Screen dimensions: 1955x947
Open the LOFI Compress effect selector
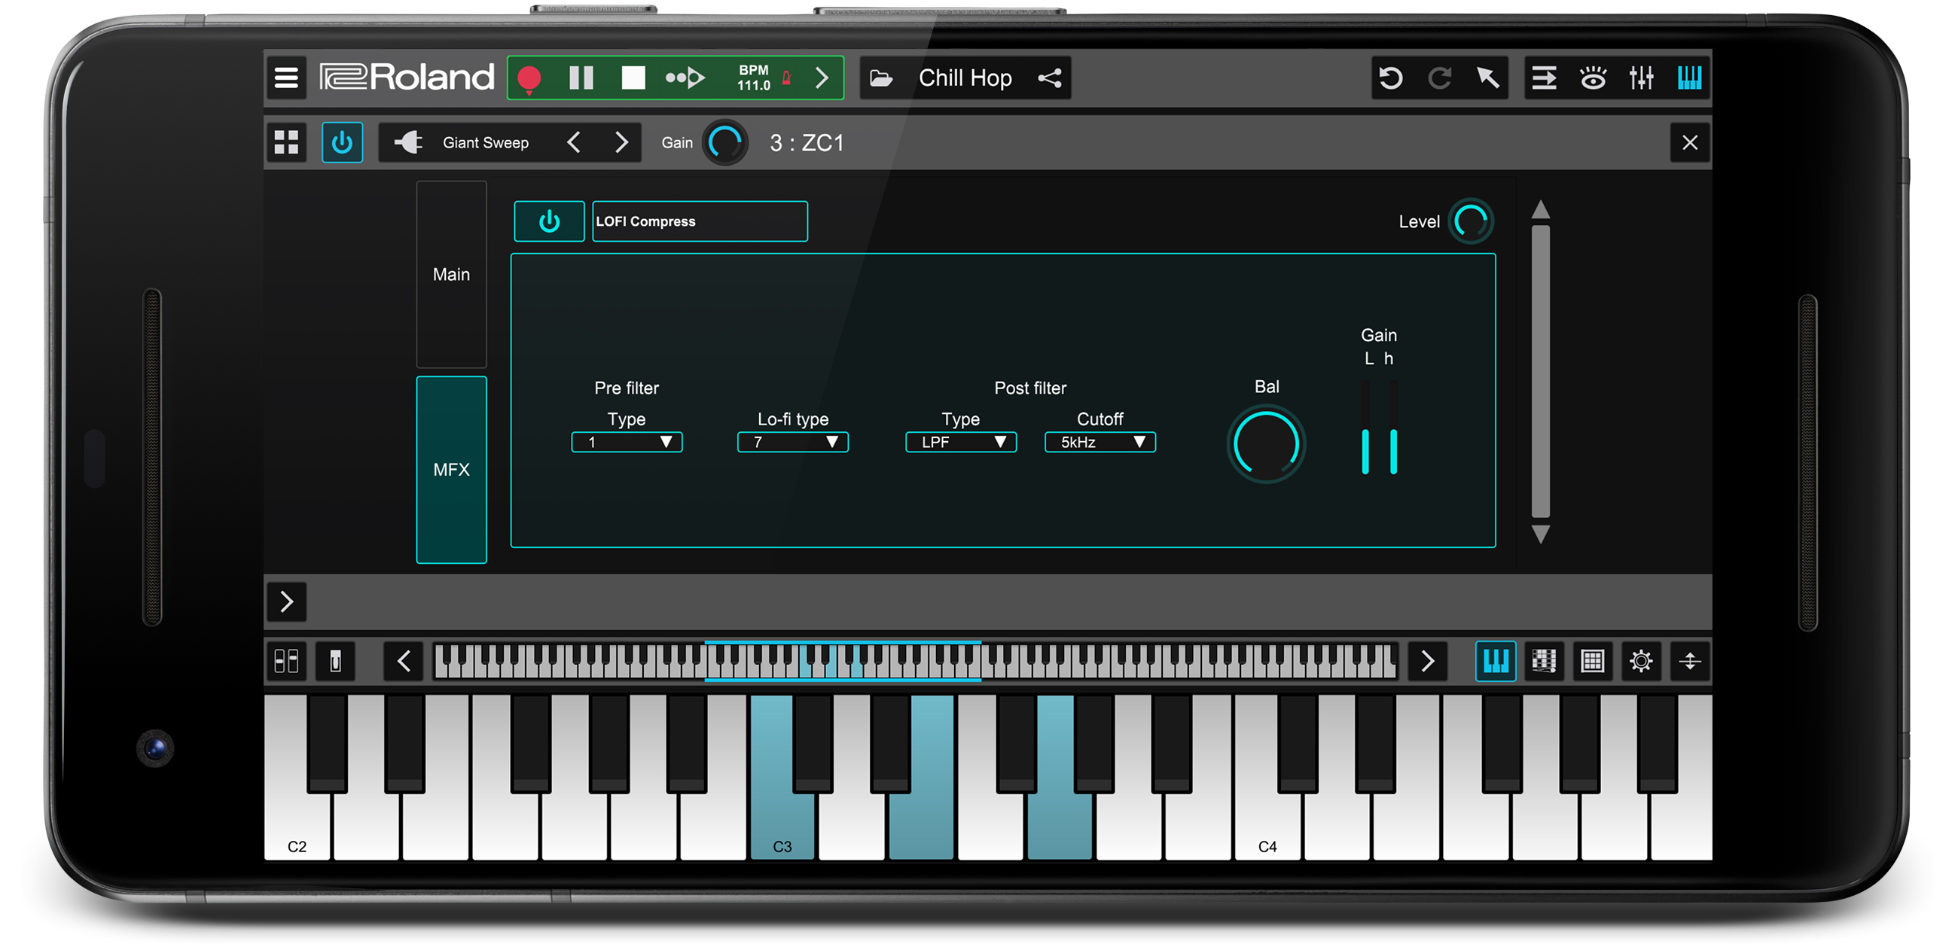pos(699,221)
